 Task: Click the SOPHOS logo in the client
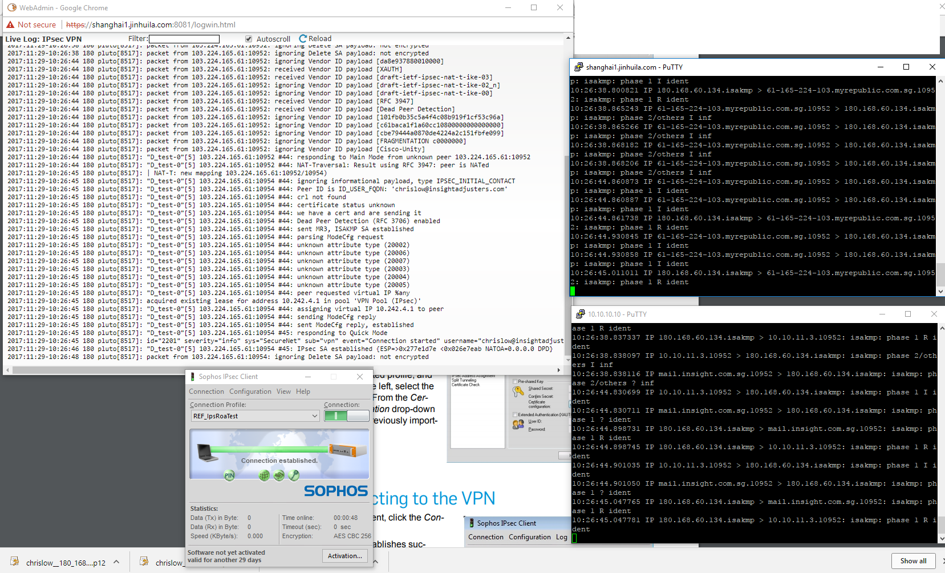(x=336, y=491)
